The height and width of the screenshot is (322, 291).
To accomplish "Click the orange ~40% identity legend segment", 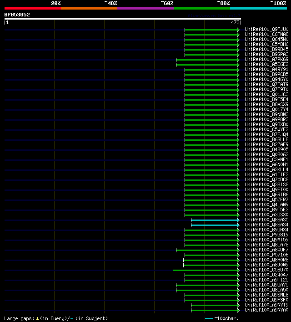I will (x=89, y=8).
